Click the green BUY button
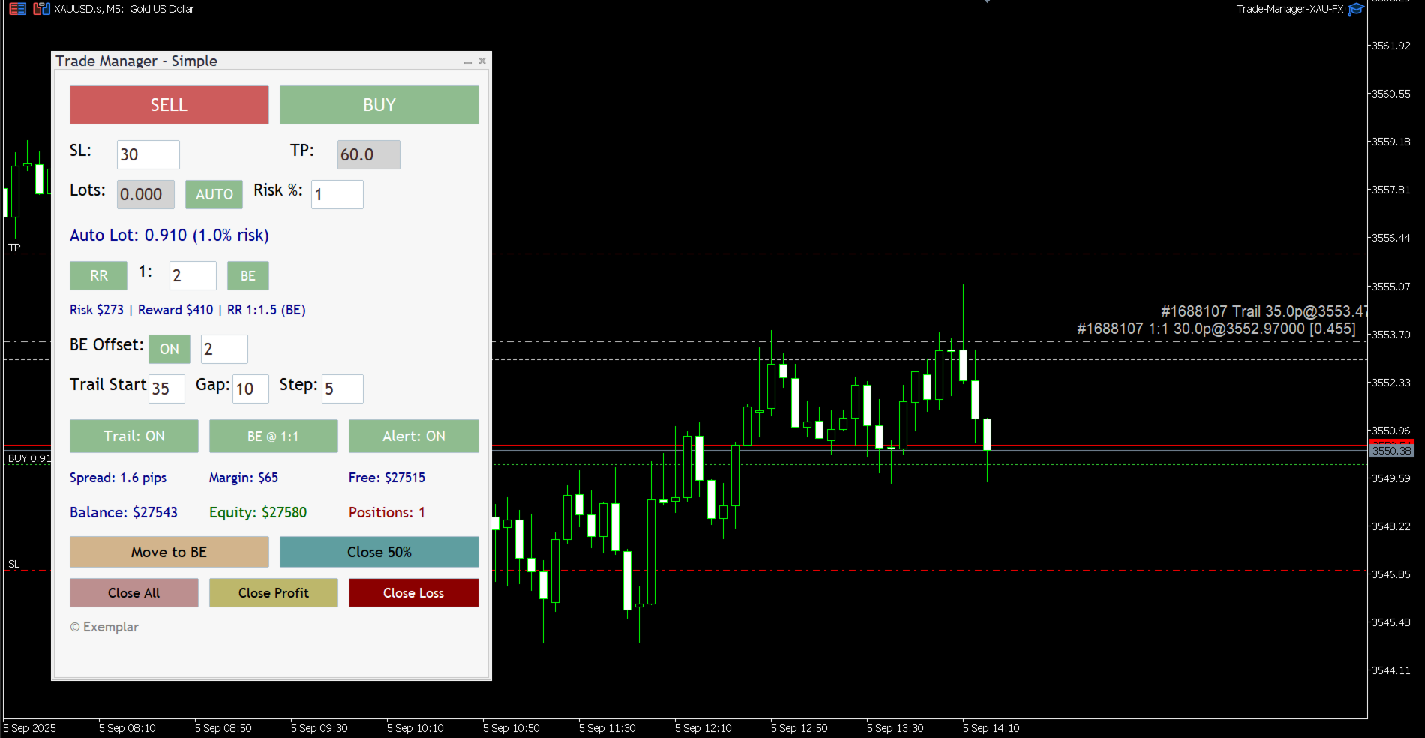The height and width of the screenshot is (738, 1425). [379, 104]
